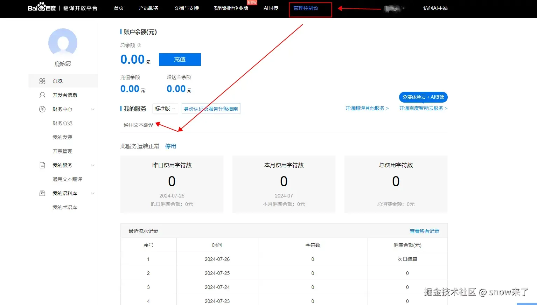Click the 总览 grid icon in sidebar
The width and height of the screenshot is (537, 305).
point(42,81)
